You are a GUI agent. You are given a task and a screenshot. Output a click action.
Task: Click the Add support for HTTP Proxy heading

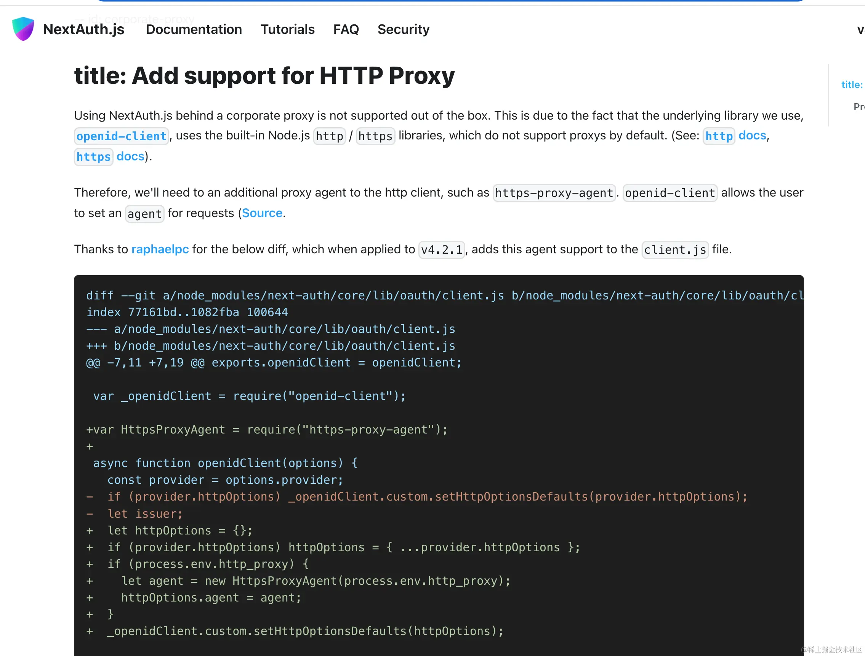[x=264, y=75]
